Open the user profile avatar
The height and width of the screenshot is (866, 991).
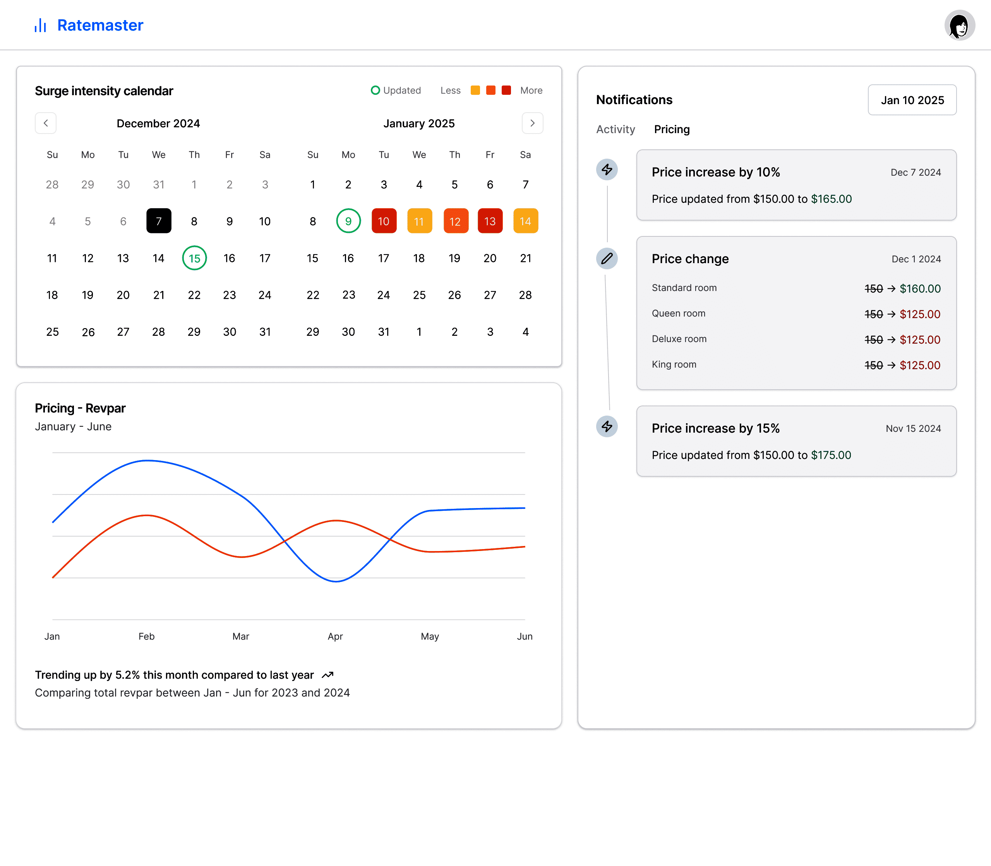(x=959, y=25)
